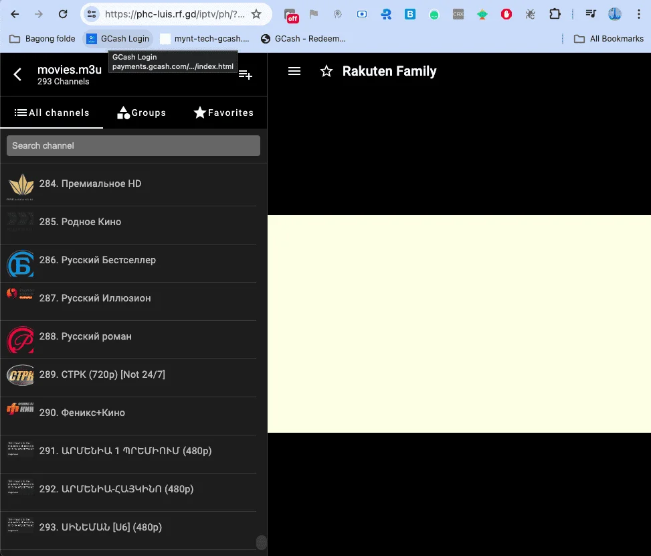Click the green circle extension icon
The image size is (651, 556).
pos(434,15)
